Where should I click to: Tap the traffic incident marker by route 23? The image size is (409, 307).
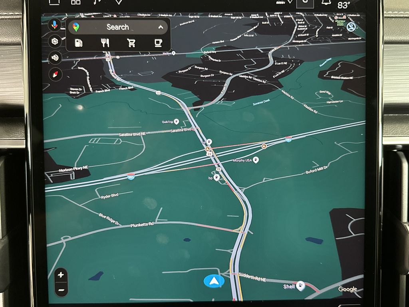(x=208, y=149)
